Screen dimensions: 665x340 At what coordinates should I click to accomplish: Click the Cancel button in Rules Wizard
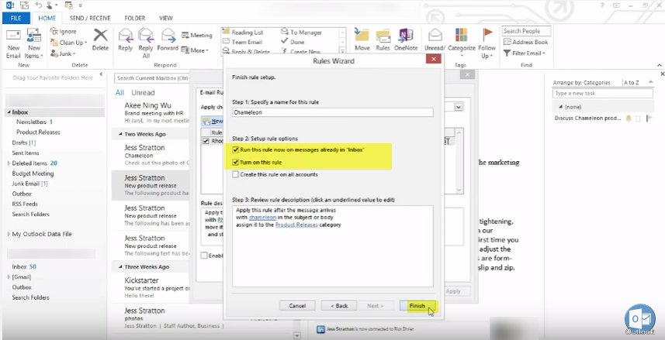coord(297,306)
